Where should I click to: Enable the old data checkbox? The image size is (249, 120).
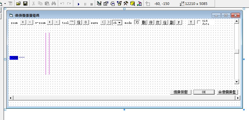(199, 22)
